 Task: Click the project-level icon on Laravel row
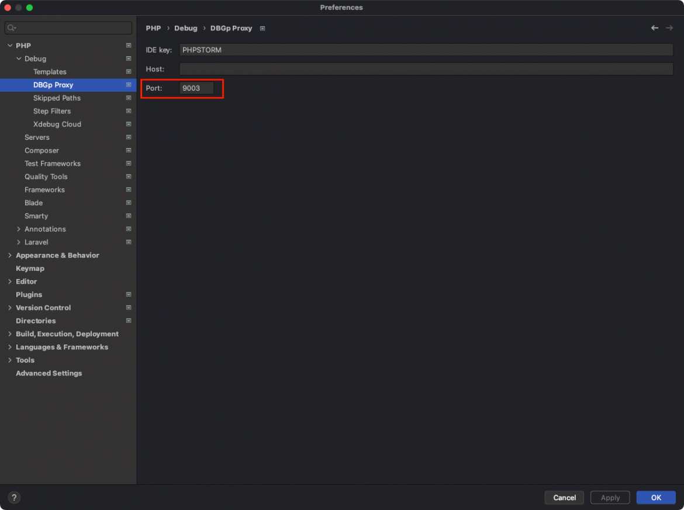click(x=129, y=242)
